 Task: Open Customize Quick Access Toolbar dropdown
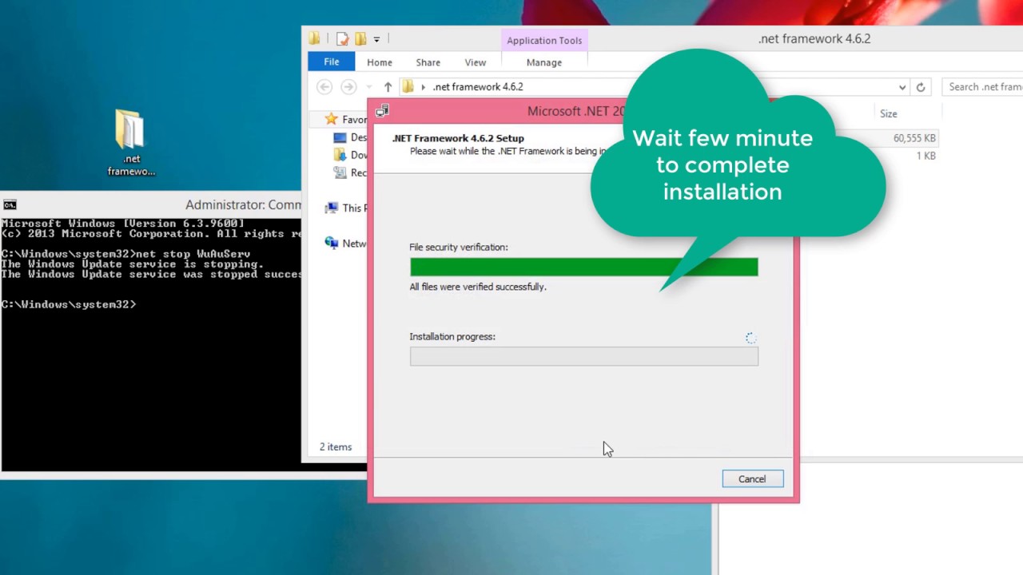pos(376,38)
